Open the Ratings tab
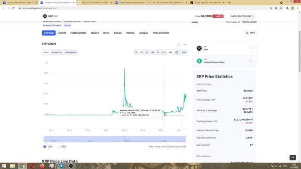This screenshot has width=301, height=169. (x=130, y=33)
